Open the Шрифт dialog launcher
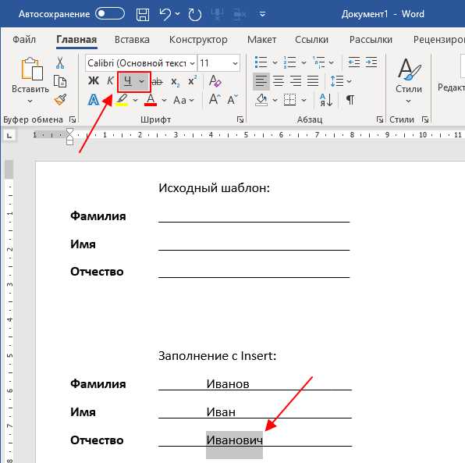The image size is (465, 463). [240, 119]
